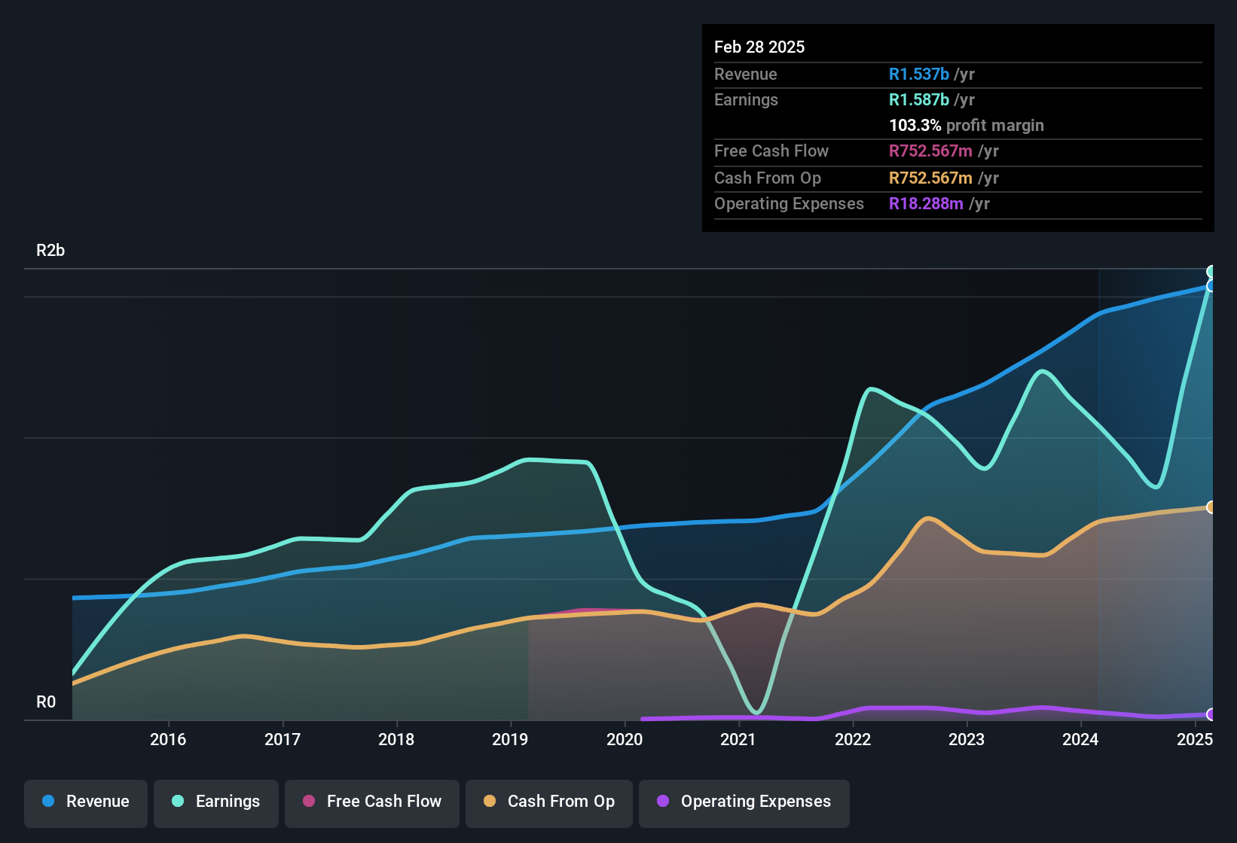Image resolution: width=1237 pixels, height=843 pixels.
Task: Toggle the Earnings legend button
Action: point(216,804)
